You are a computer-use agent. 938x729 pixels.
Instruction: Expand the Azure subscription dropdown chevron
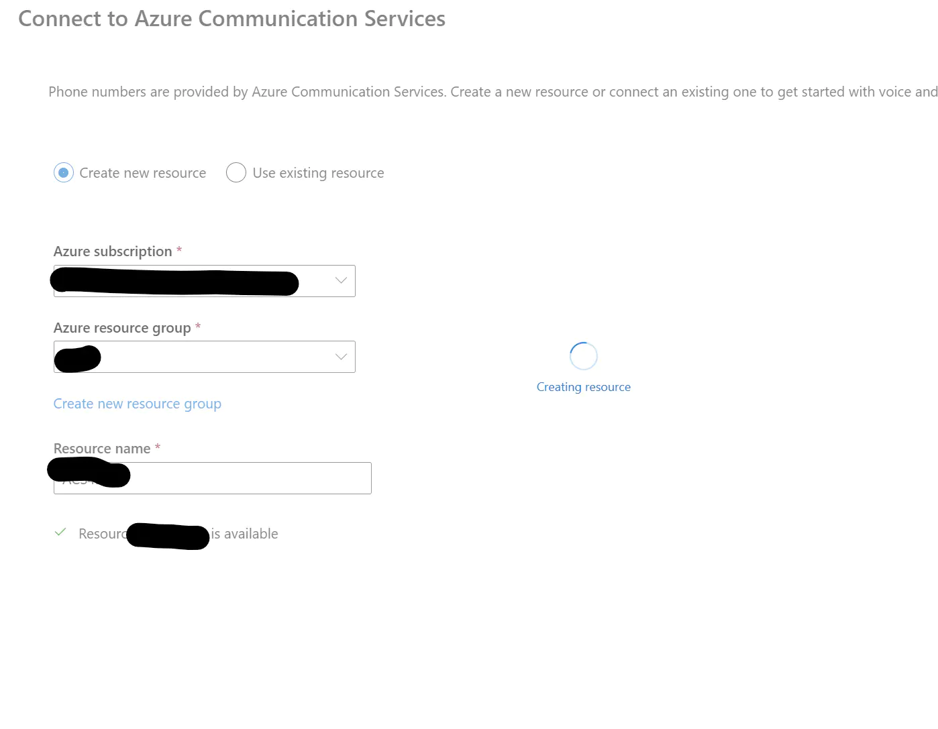tap(341, 280)
